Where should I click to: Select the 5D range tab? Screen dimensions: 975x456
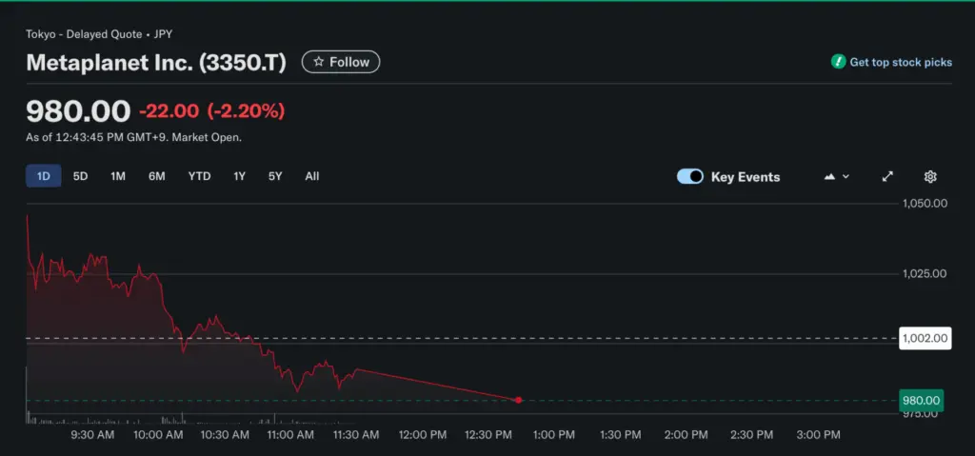coord(80,176)
